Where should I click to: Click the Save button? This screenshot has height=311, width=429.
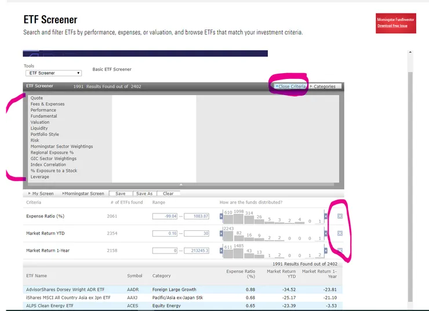121,194
